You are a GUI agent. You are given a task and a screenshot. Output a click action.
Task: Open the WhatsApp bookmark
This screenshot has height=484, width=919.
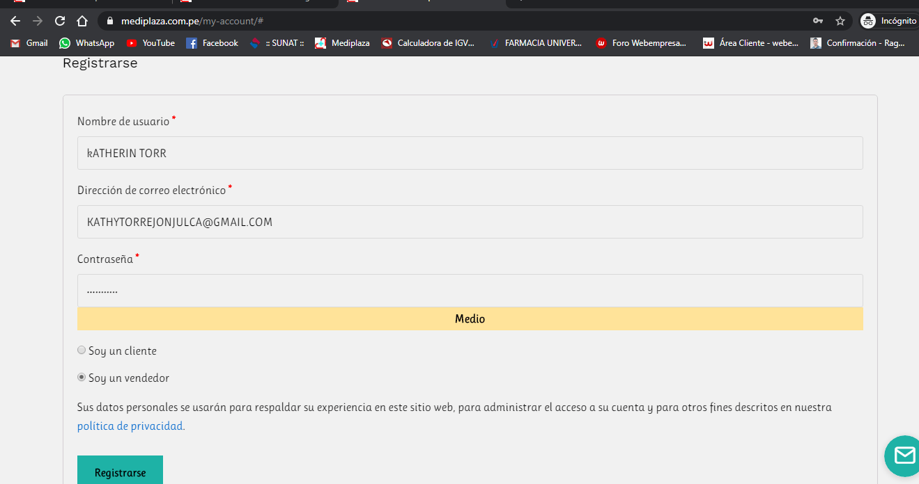pyautogui.click(x=87, y=43)
